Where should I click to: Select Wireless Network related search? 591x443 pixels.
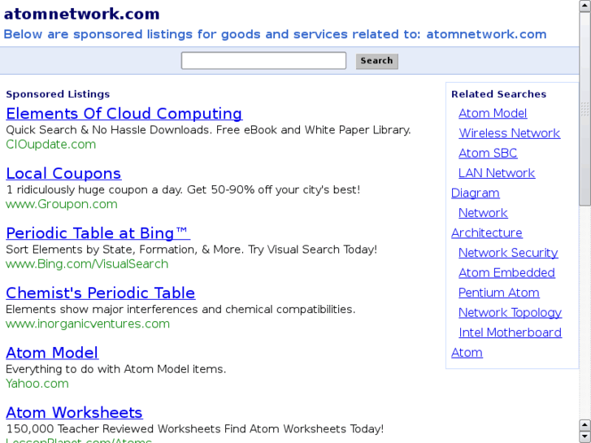509,133
